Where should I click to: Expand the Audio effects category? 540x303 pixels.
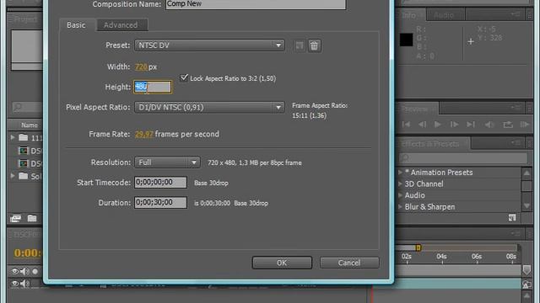click(x=400, y=195)
